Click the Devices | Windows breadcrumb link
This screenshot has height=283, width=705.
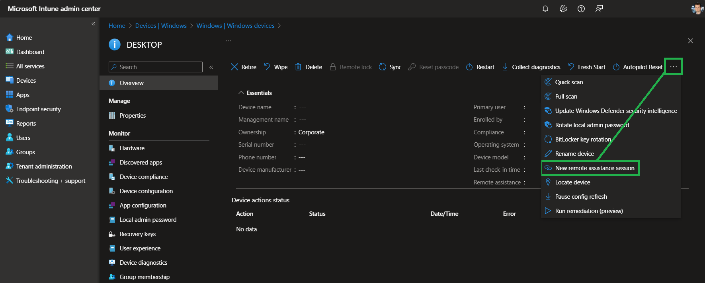[x=161, y=26]
